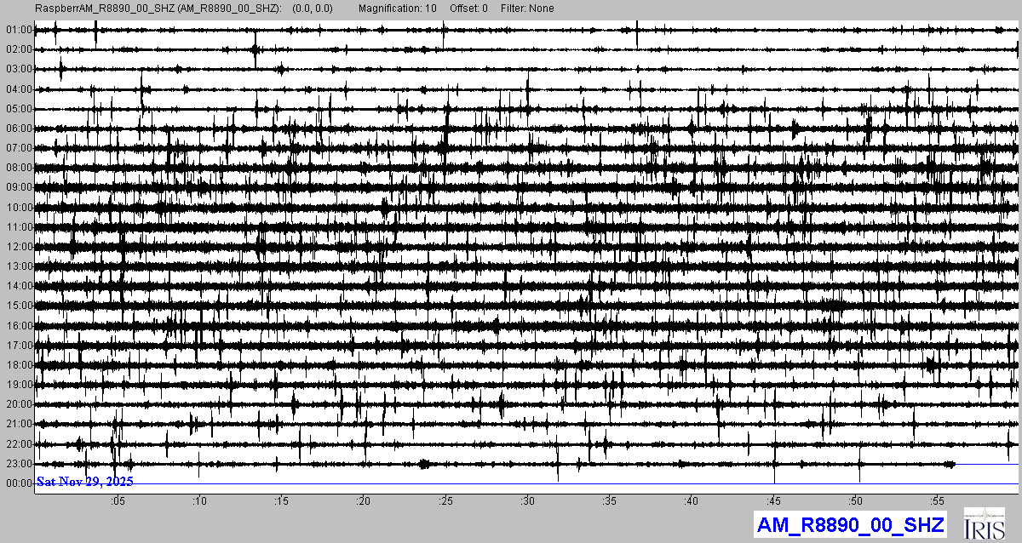Select the :30 minute axis tick label
This screenshot has height=543, width=1022.
[528, 501]
